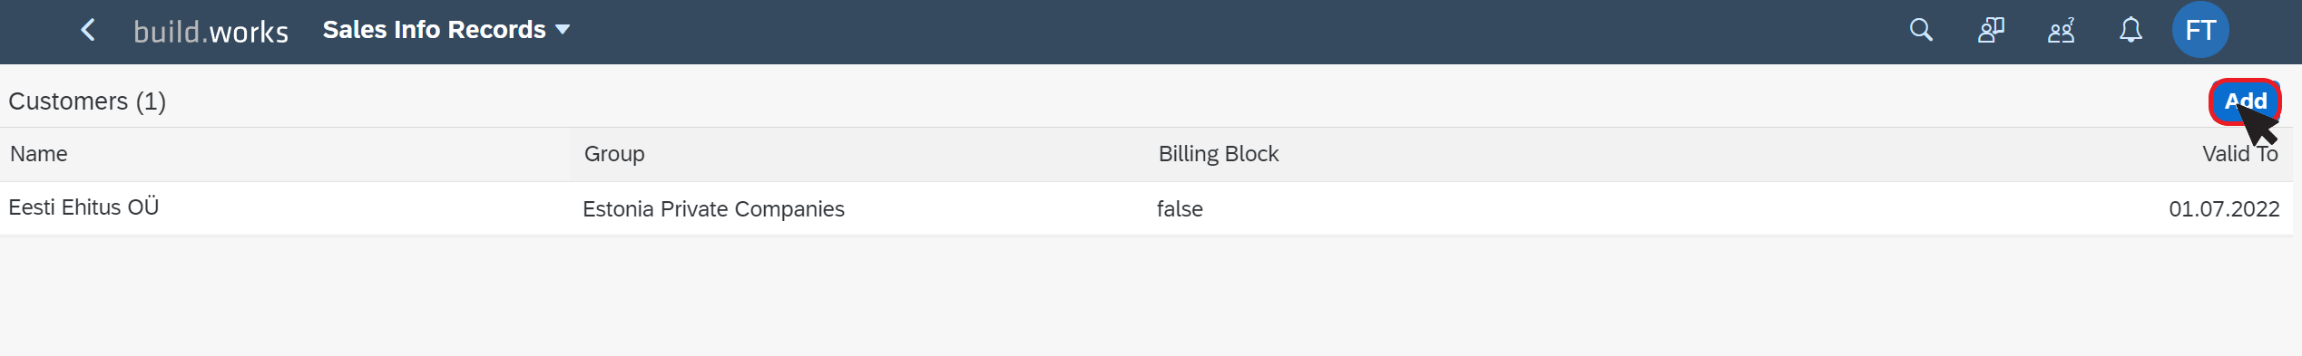Click the build.works logo
This screenshot has height=356, width=2302.
point(211,32)
